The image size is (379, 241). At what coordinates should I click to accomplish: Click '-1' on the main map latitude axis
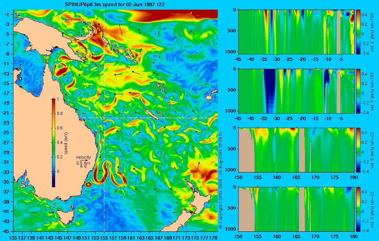click(6, 14)
